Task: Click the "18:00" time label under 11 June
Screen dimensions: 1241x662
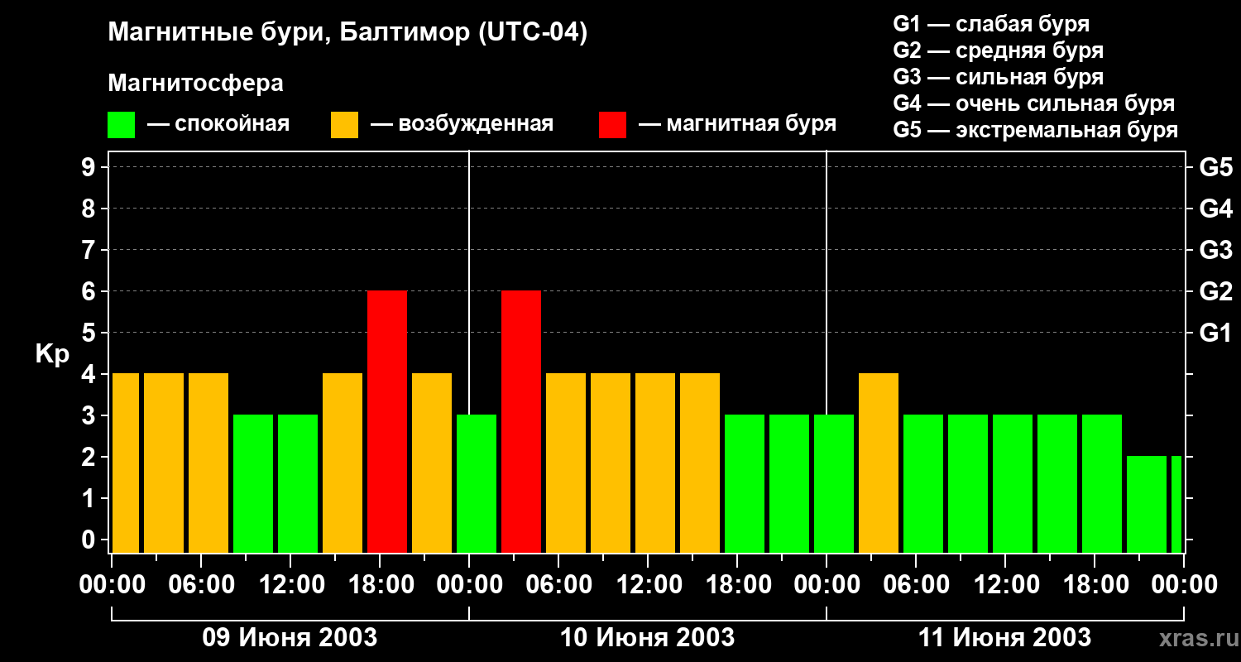Action: pos(1095,585)
